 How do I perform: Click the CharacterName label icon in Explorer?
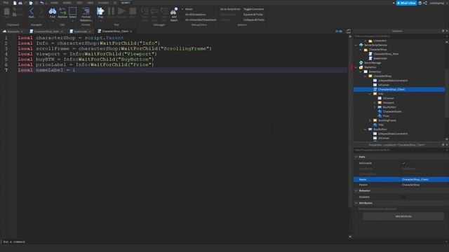point(380,111)
